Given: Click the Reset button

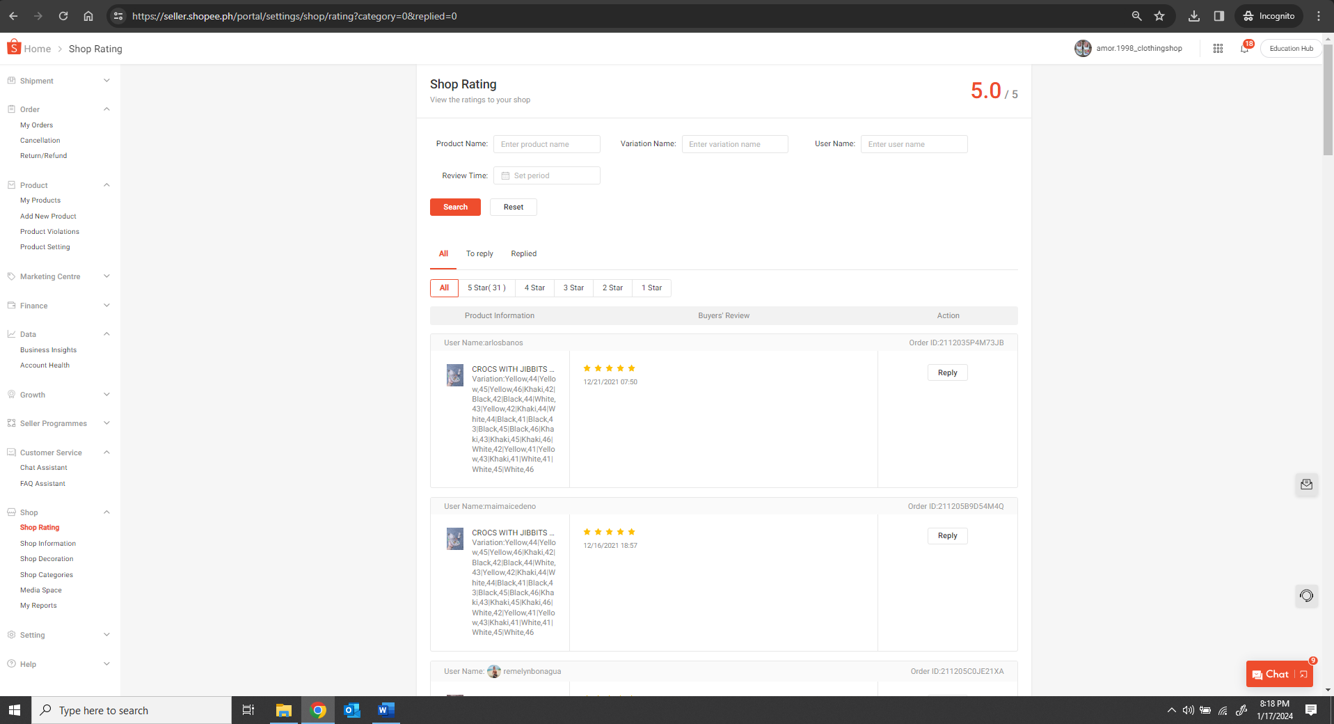Looking at the screenshot, I should coord(514,207).
